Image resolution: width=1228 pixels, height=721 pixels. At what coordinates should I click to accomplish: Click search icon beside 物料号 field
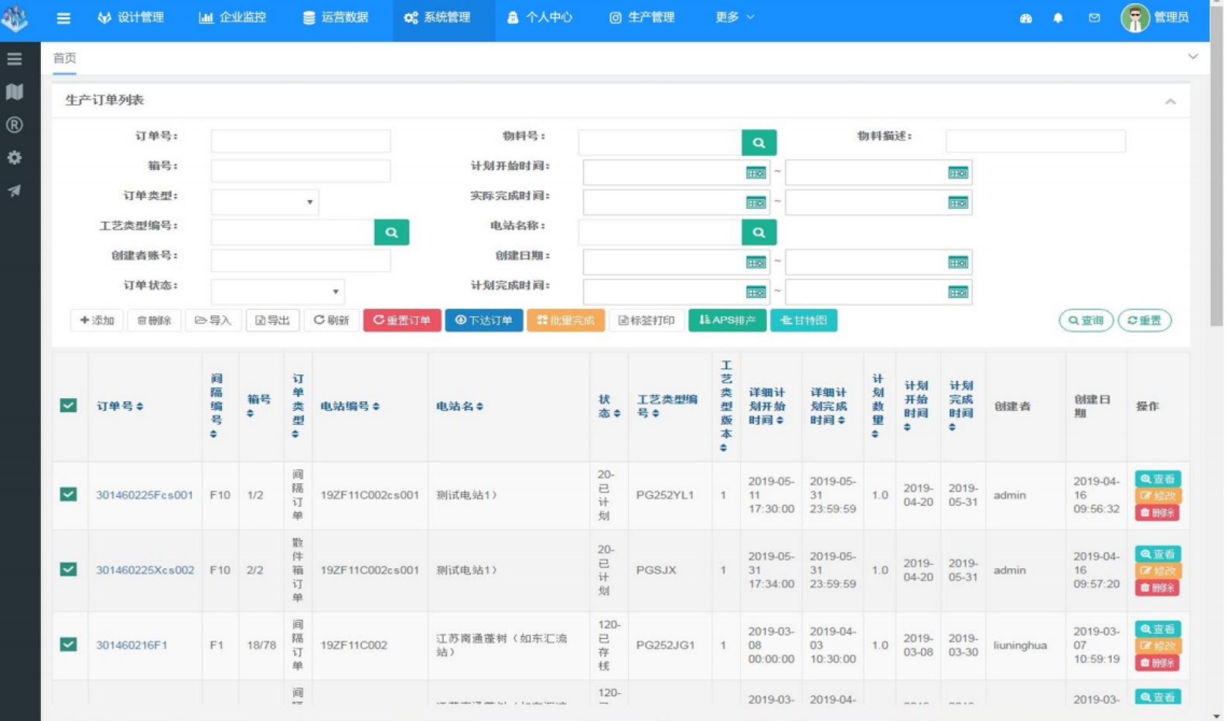(759, 143)
